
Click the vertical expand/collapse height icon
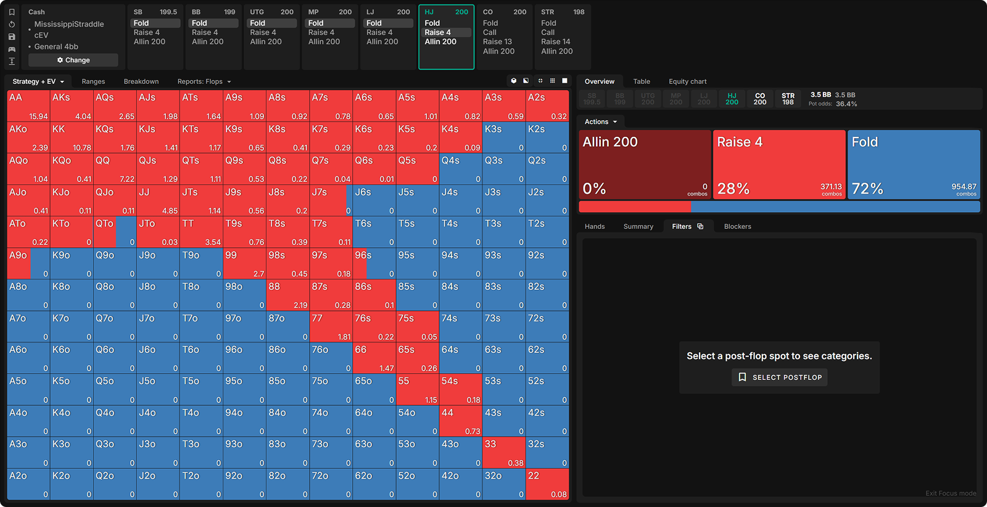tap(12, 61)
